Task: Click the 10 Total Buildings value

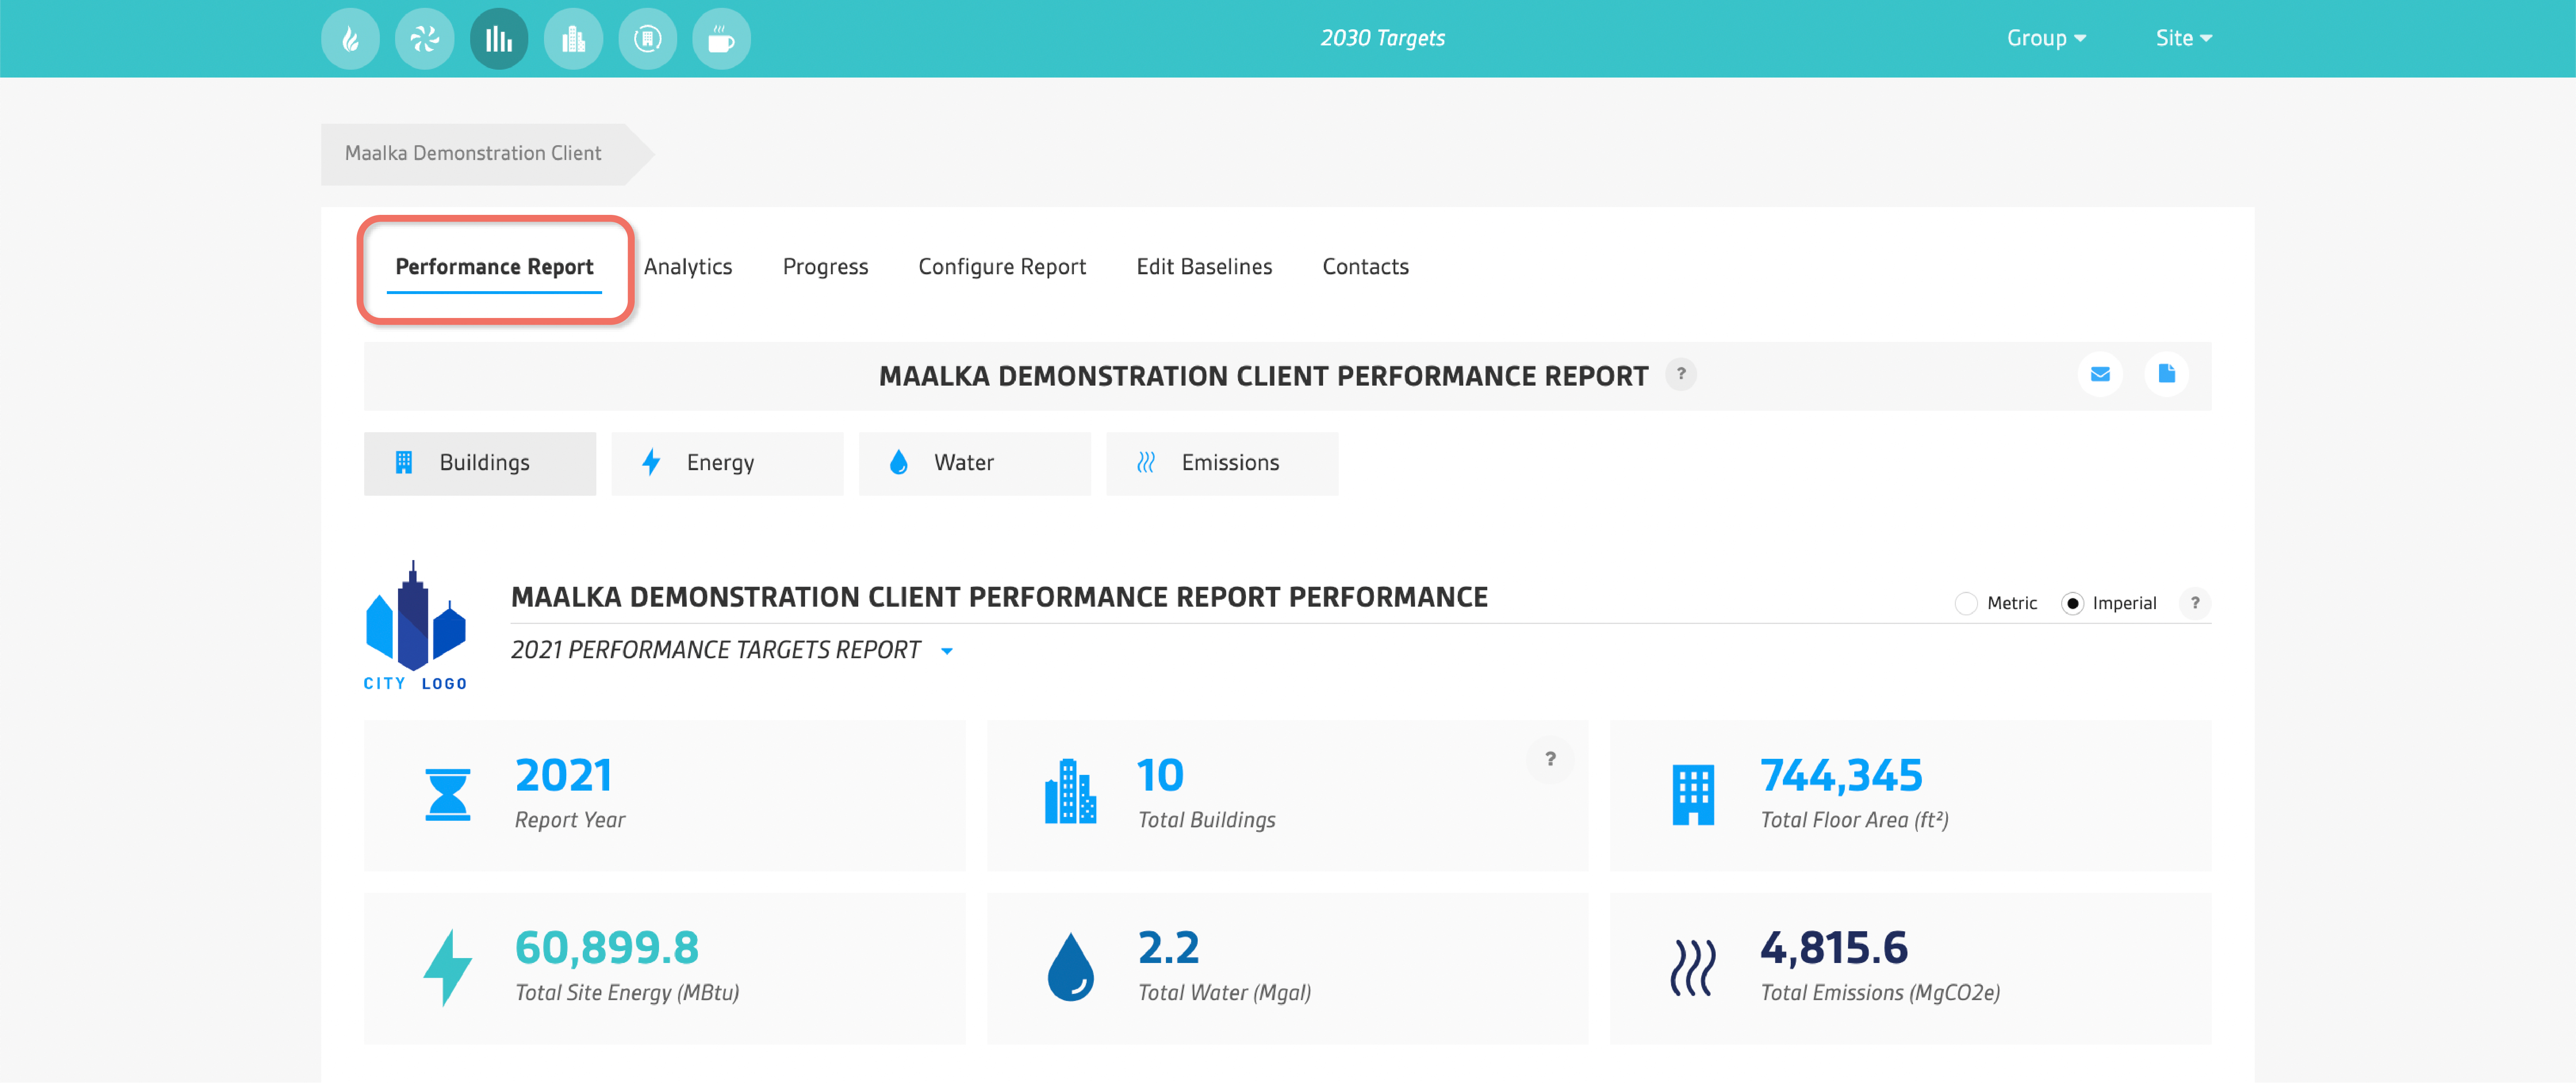Action: 1160,776
